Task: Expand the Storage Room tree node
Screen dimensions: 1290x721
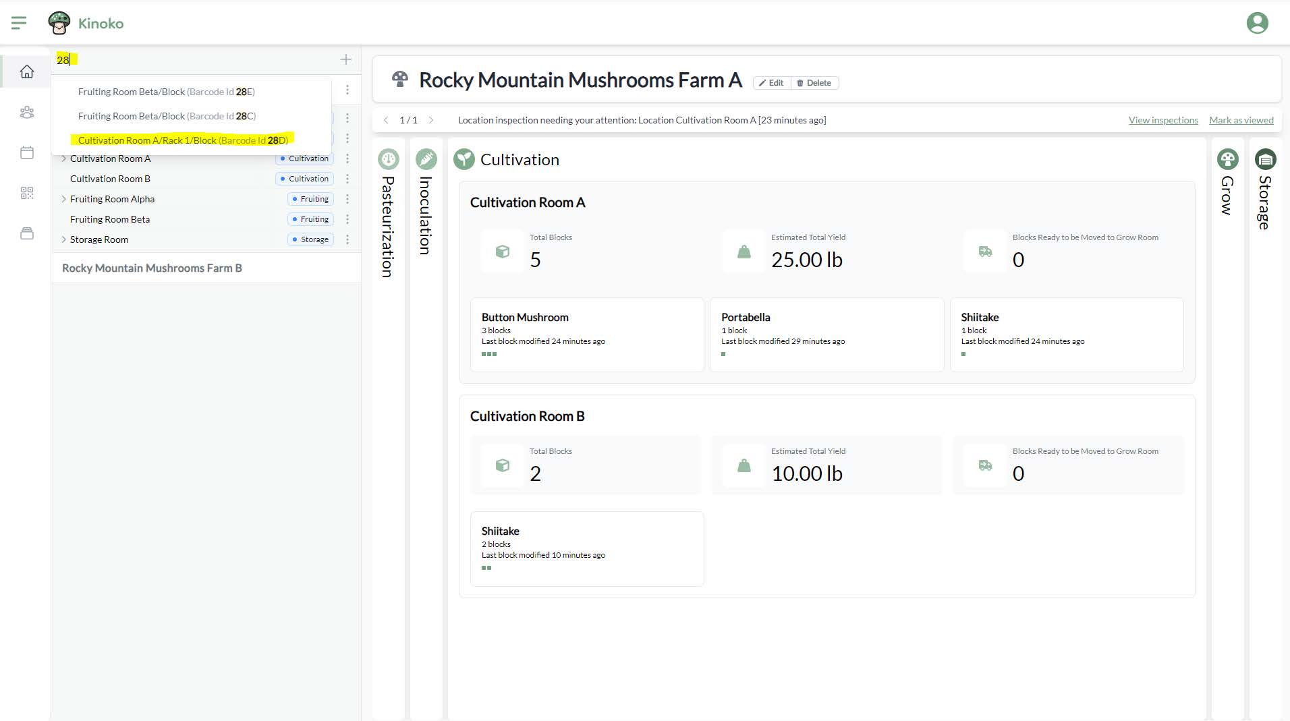Action: [x=63, y=239]
